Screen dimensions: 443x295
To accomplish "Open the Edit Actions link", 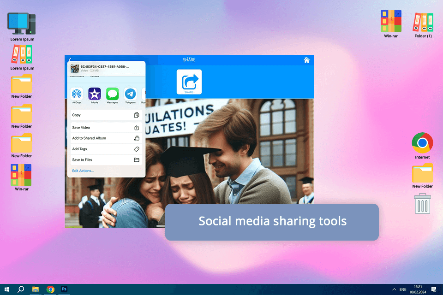I will (x=83, y=171).
